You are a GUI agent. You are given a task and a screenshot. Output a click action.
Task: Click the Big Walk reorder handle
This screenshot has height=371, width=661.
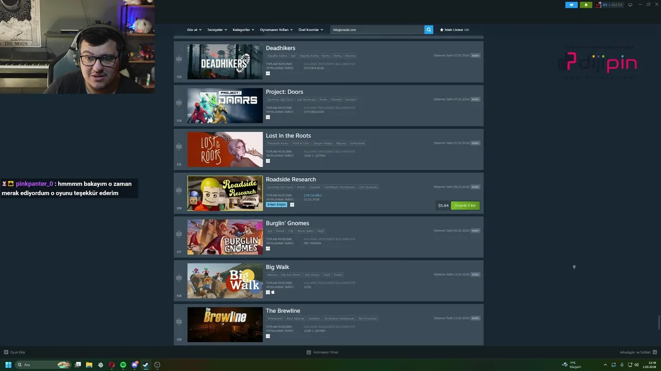[x=179, y=278]
